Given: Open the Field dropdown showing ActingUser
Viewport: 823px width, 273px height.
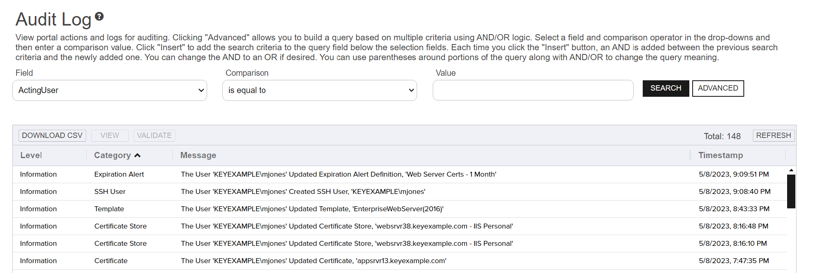Looking at the screenshot, I should (110, 90).
